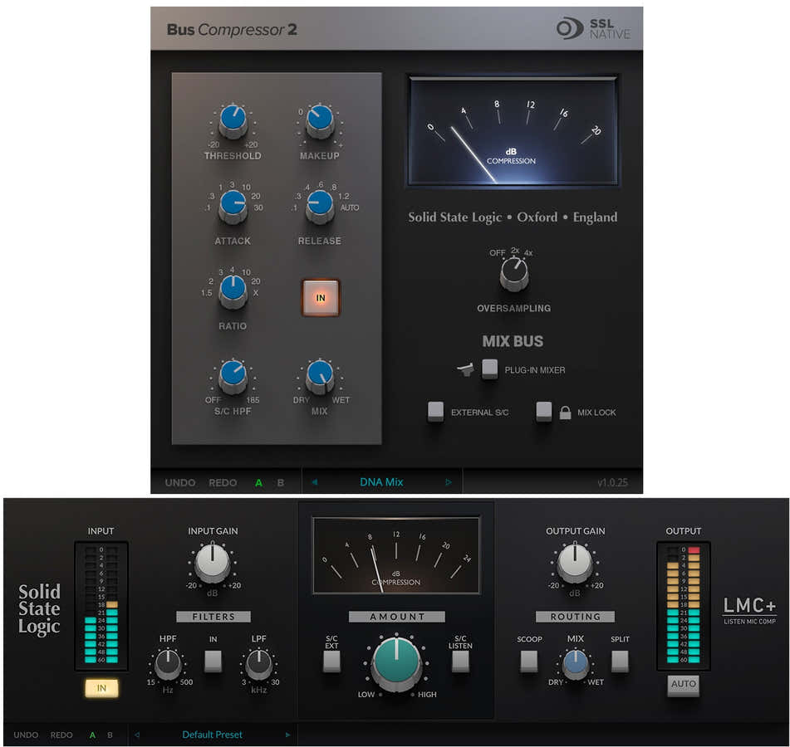Viewport: 790px width, 747px height.
Task: Select the A preset slot in Bus Compressor
Action: click(x=258, y=483)
